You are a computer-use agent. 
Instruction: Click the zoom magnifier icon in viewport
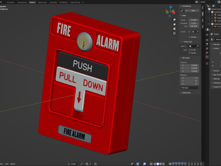[174, 20]
